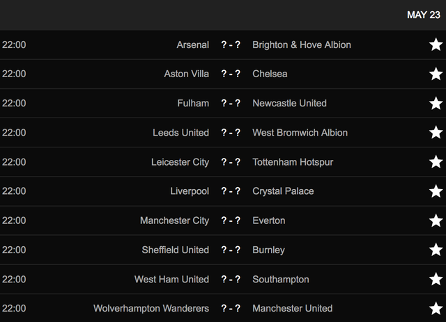Open Manchester City vs Everton score details
The image size is (446, 322).
[x=231, y=220]
